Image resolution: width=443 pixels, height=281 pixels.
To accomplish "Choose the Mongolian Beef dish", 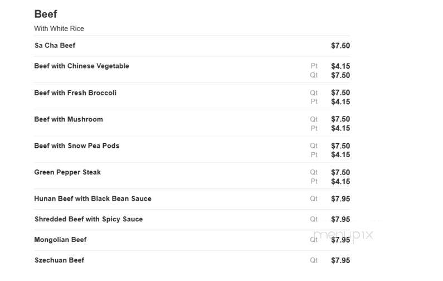I will (60, 240).
